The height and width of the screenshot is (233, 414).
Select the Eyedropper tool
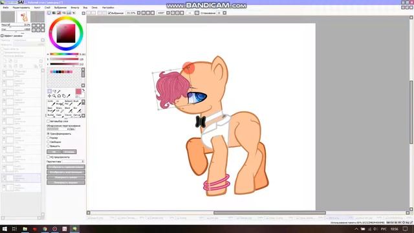[x=69, y=96]
